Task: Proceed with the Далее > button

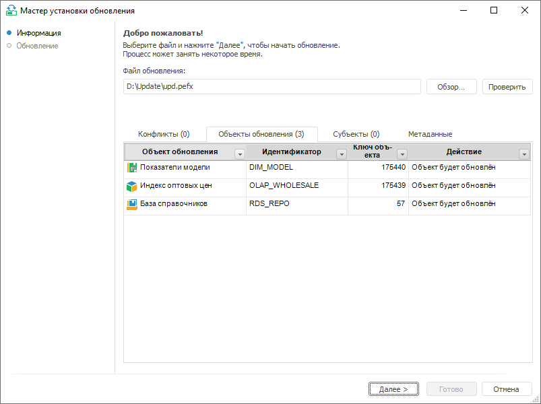Action: coord(393,389)
